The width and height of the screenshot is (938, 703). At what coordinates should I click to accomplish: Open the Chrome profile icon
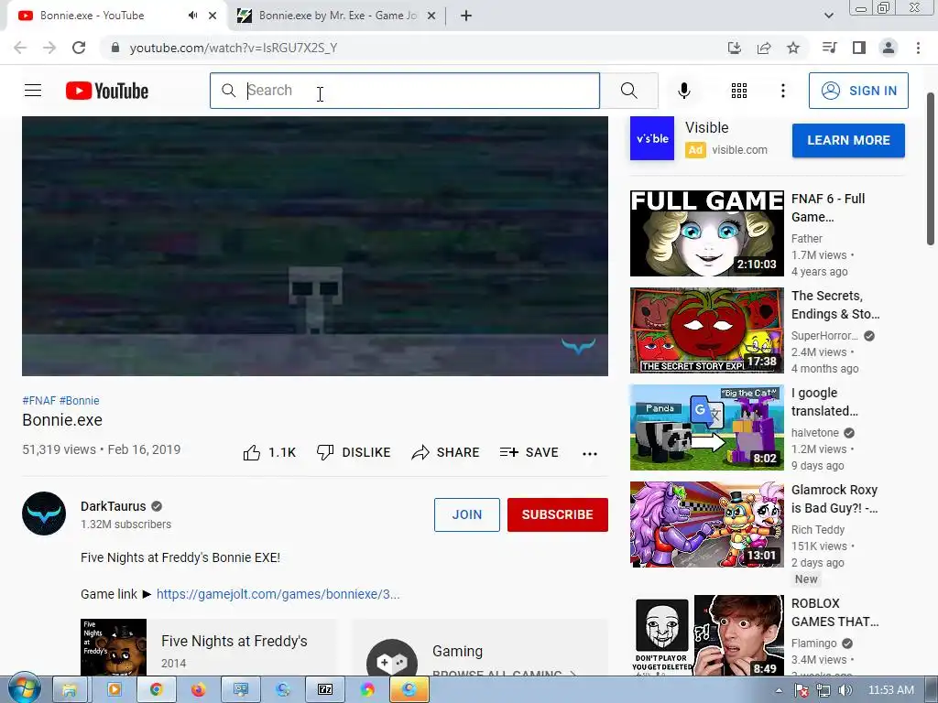[889, 48]
